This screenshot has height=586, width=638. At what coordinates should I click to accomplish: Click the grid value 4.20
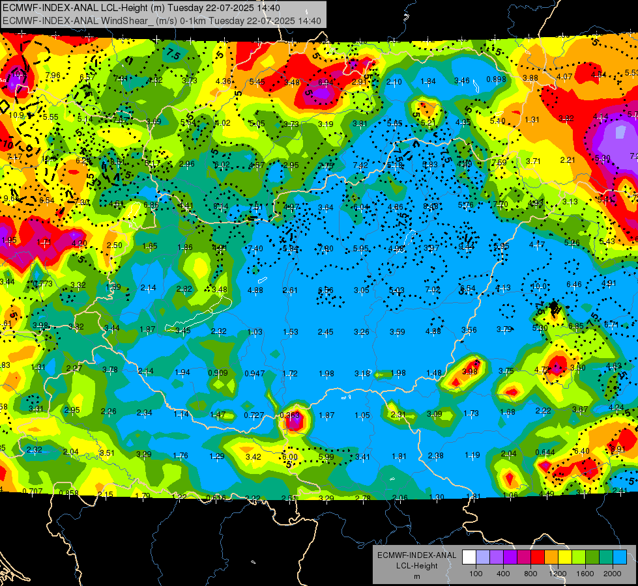[x=80, y=244]
